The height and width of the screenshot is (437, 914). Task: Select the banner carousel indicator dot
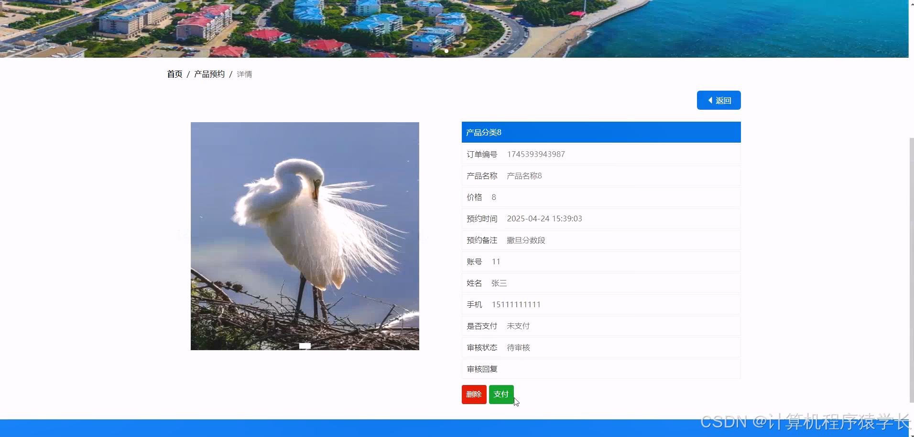[446, 51]
